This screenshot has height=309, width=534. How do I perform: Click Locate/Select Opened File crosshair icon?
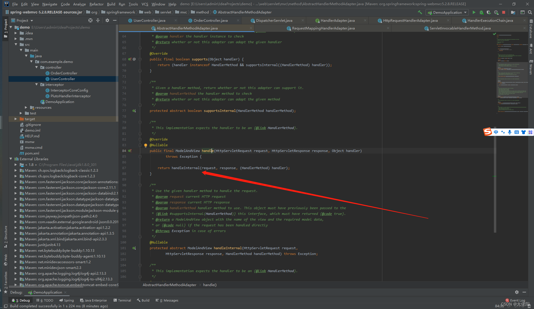90,20
